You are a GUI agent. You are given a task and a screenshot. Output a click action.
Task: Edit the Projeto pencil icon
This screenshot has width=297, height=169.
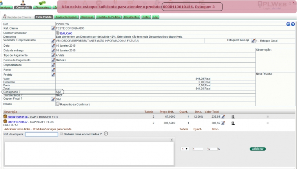coord(53,75)
